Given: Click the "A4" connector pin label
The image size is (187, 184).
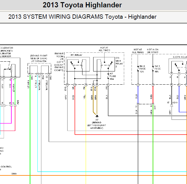Looking at the screenshot, I should 106,88.
